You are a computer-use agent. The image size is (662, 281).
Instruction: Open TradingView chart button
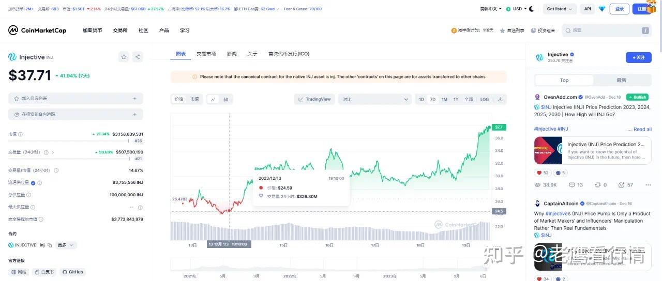click(314, 99)
